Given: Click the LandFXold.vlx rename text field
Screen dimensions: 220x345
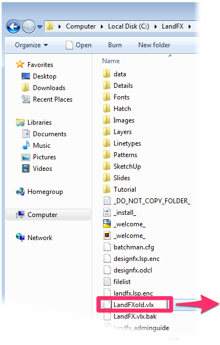Looking at the screenshot, I should 140,305.
